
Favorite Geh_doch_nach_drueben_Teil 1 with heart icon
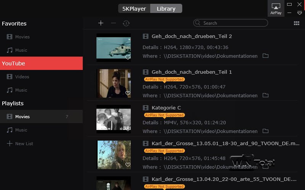click(x=128, y=93)
